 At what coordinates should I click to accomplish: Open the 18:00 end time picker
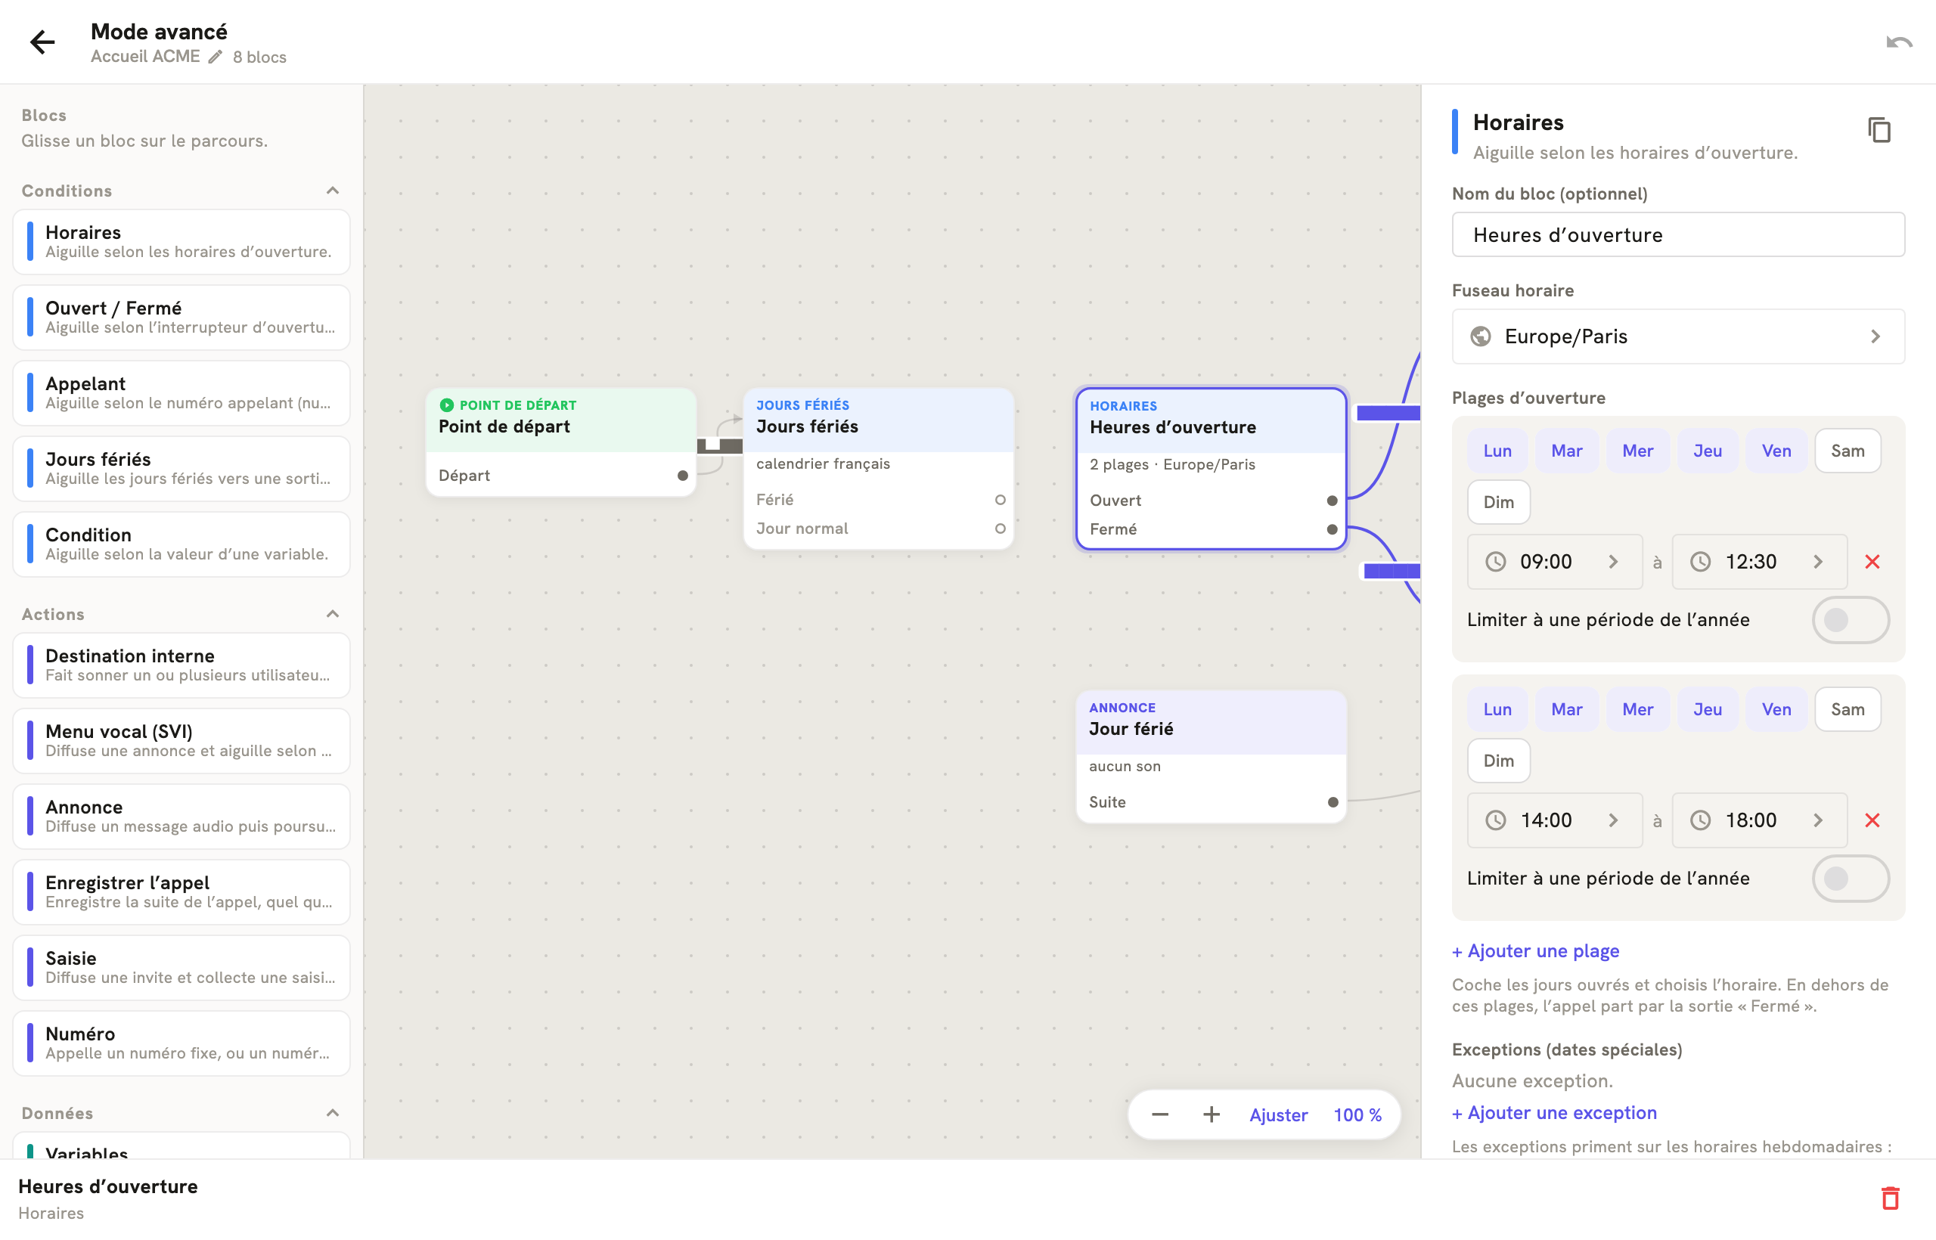[1759, 820]
